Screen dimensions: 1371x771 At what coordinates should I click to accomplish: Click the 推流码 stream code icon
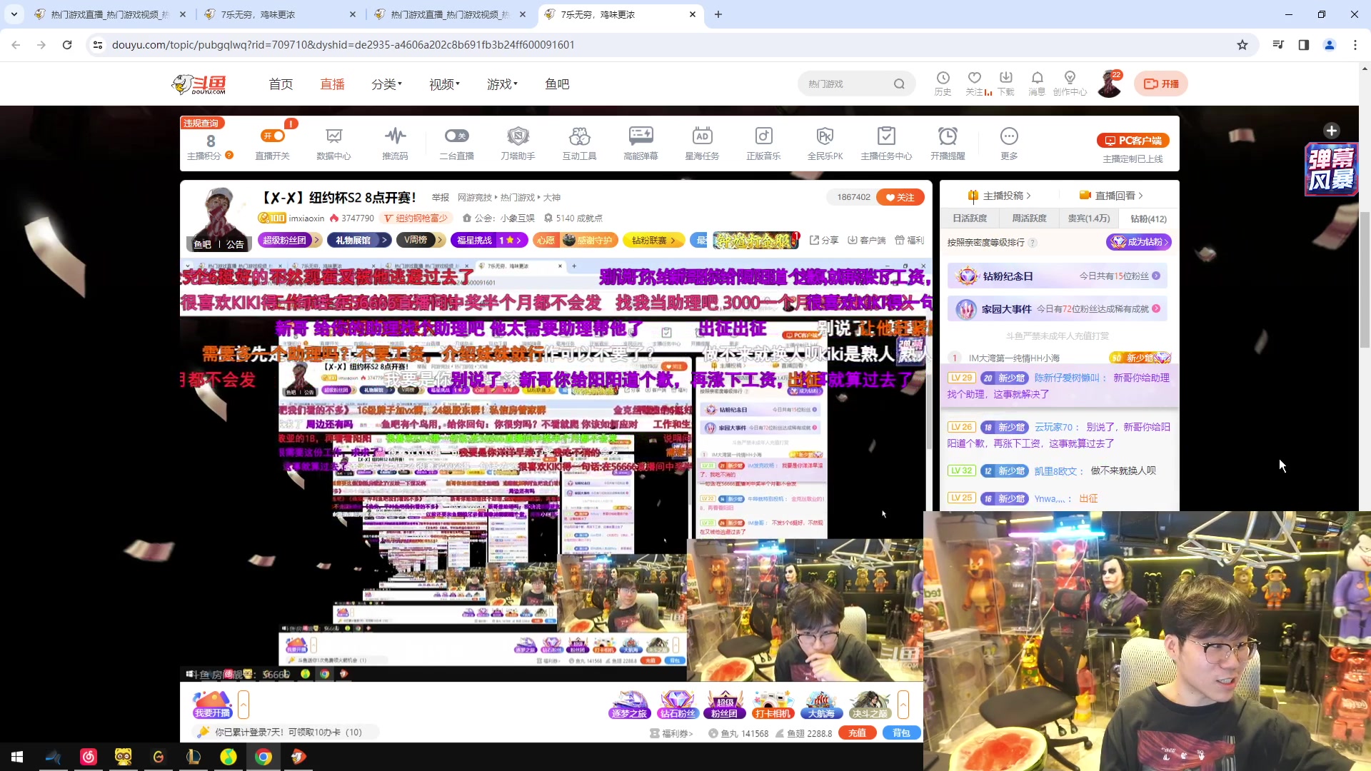point(395,142)
